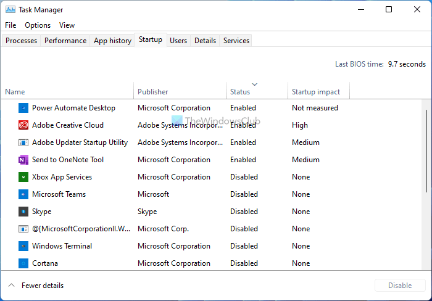This screenshot has height=301, width=432.
Task: Open the File menu
Action: coord(10,25)
